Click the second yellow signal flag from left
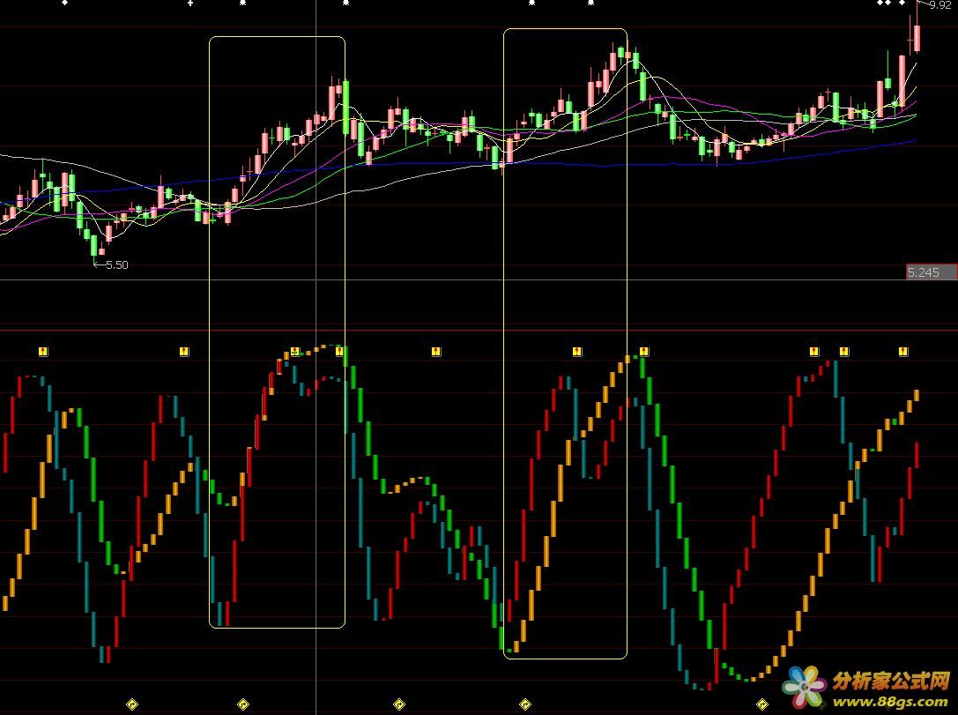The image size is (958, 715). pos(184,352)
